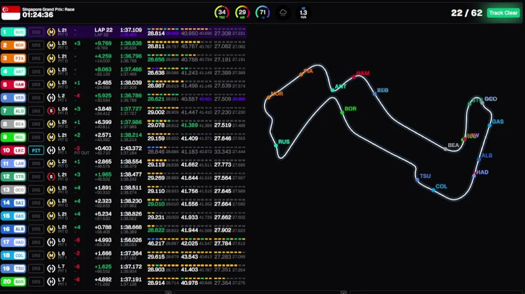Click the DRS indicator in HAM row
The image size is (525, 294).
pos(36,85)
